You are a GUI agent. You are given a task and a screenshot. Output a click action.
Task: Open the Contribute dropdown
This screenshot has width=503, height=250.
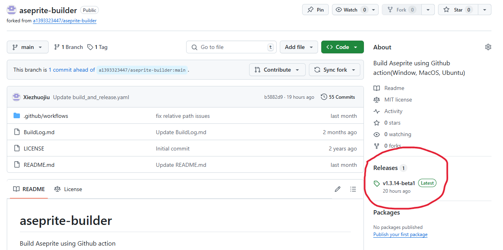(277, 70)
